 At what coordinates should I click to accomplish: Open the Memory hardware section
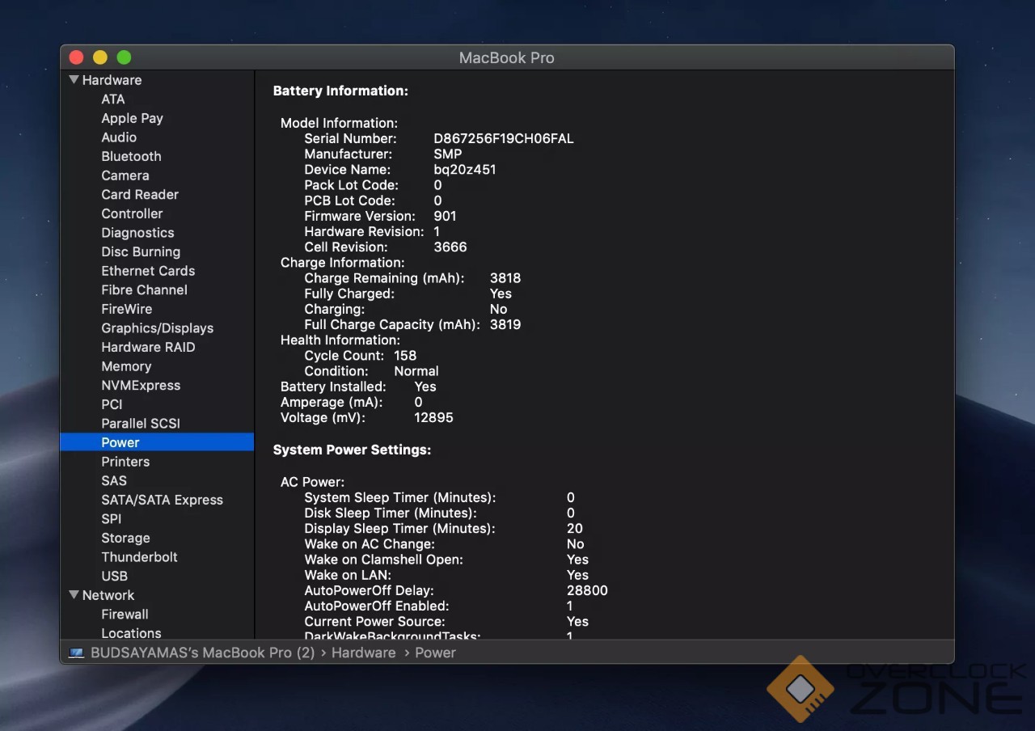click(126, 366)
